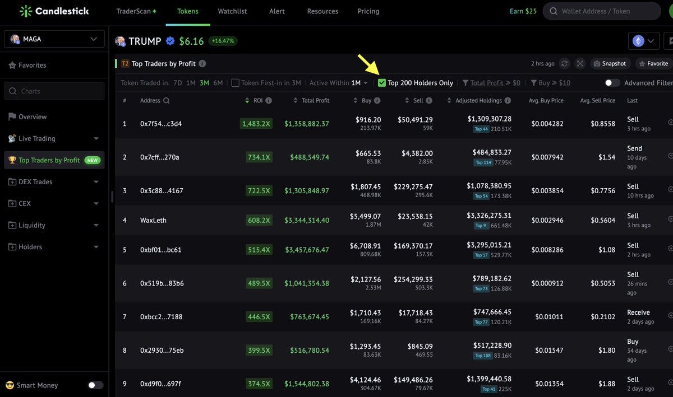
Task: Click the Top 9 holder badge
Action: click(x=481, y=226)
